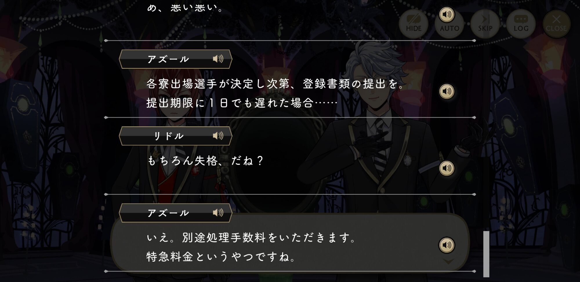The image size is (580, 282).
Task: Play voice in bottom アズール name tag
Action: (x=218, y=213)
